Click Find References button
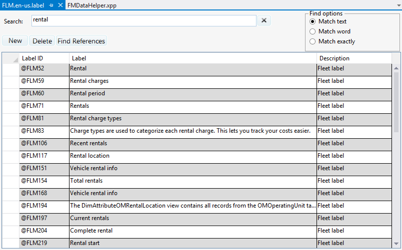 click(81, 41)
